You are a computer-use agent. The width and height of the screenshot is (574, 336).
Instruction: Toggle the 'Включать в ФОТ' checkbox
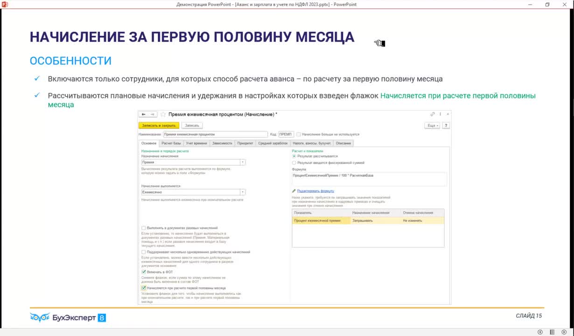(x=144, y=272)
